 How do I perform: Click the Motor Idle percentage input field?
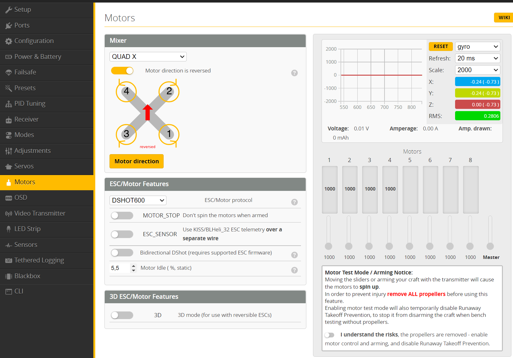[x=120, y=268]
